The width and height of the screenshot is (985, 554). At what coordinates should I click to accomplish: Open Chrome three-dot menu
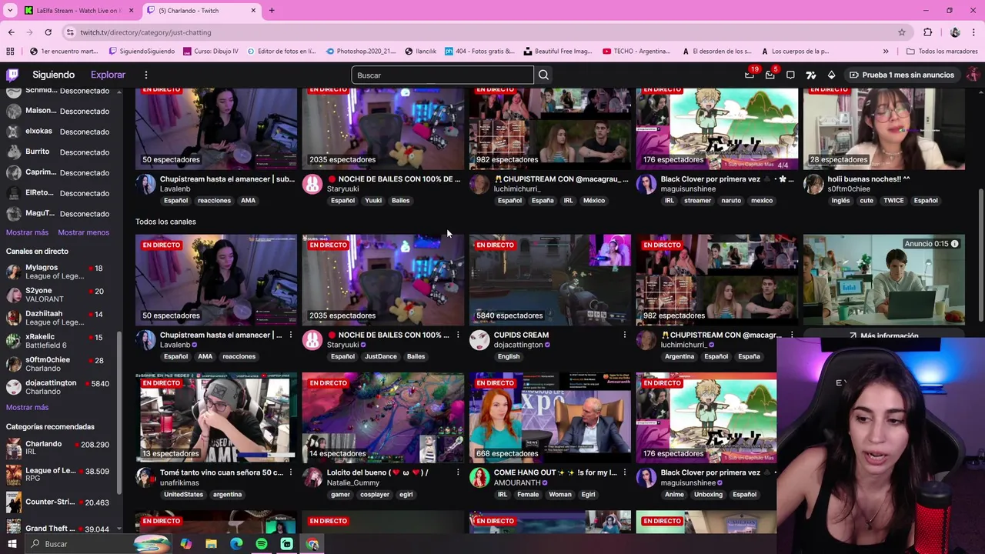[973, 32]
